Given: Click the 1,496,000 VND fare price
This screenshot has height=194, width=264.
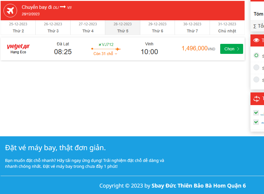Looking at the screenshot, I should [198, 49].
